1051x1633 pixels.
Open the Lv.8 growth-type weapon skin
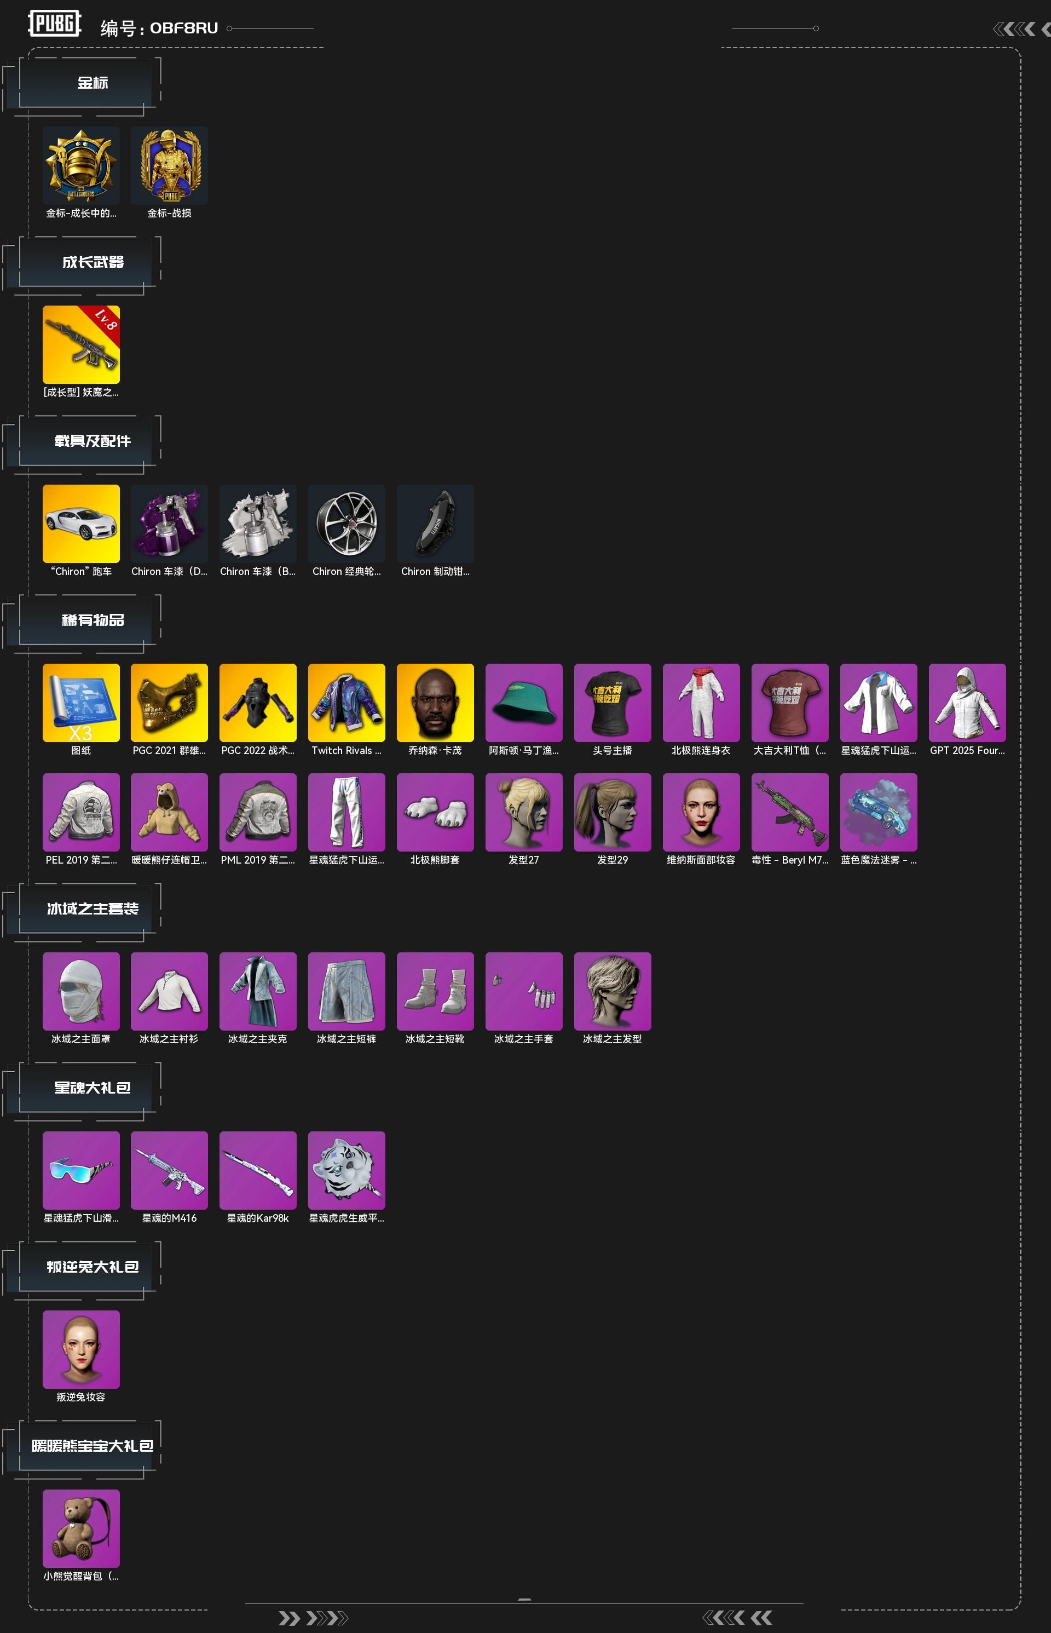(x=81, y=345)
